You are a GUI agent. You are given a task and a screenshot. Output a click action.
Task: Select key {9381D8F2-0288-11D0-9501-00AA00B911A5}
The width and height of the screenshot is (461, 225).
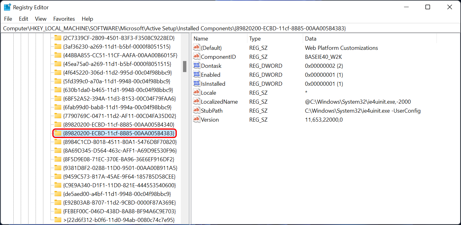pyautogui.click(x=120, y=168)
